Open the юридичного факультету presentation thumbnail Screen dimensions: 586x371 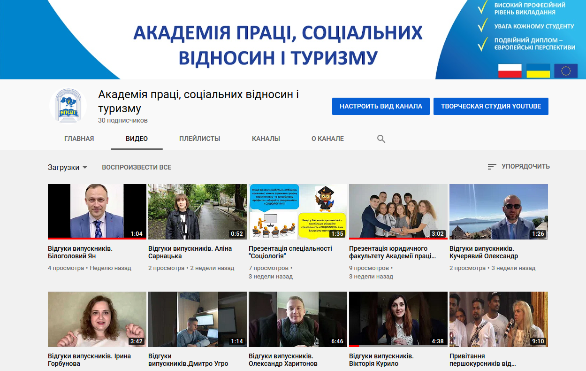click(398, 212)
